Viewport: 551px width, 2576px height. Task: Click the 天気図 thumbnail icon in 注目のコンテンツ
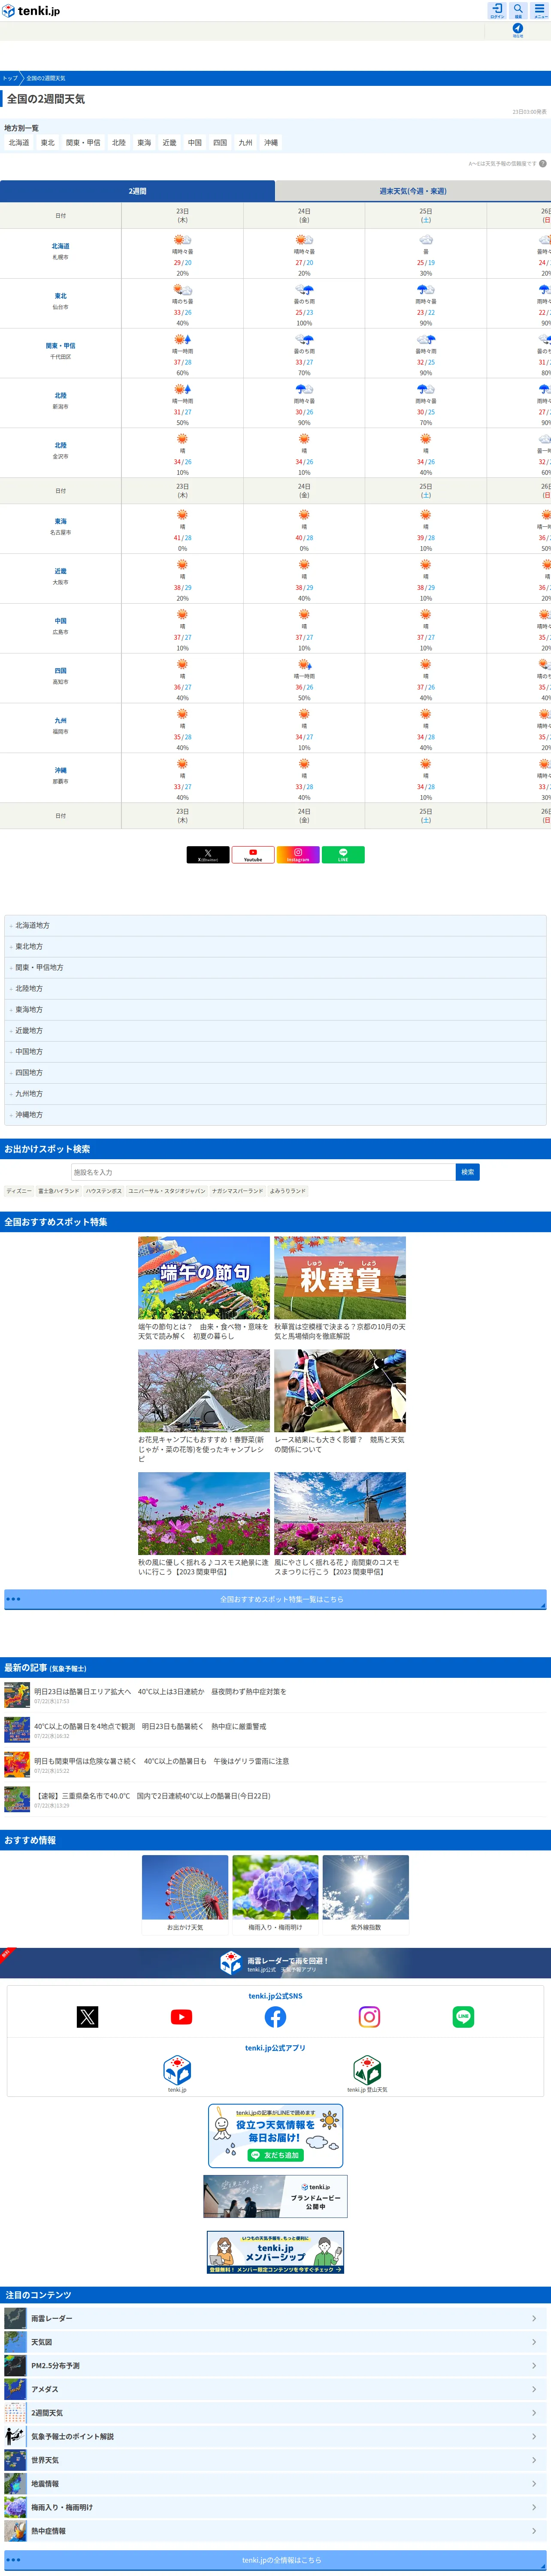[x=15, y=2342]
